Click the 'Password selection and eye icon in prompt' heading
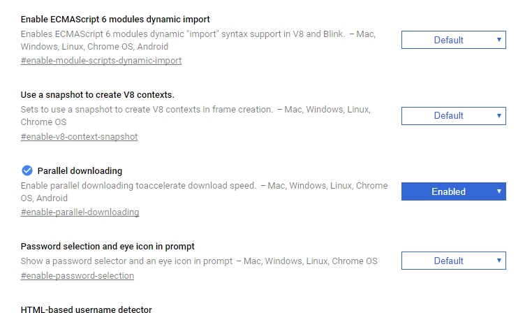This screenshot has width=532, height=313. click(108, 246)
